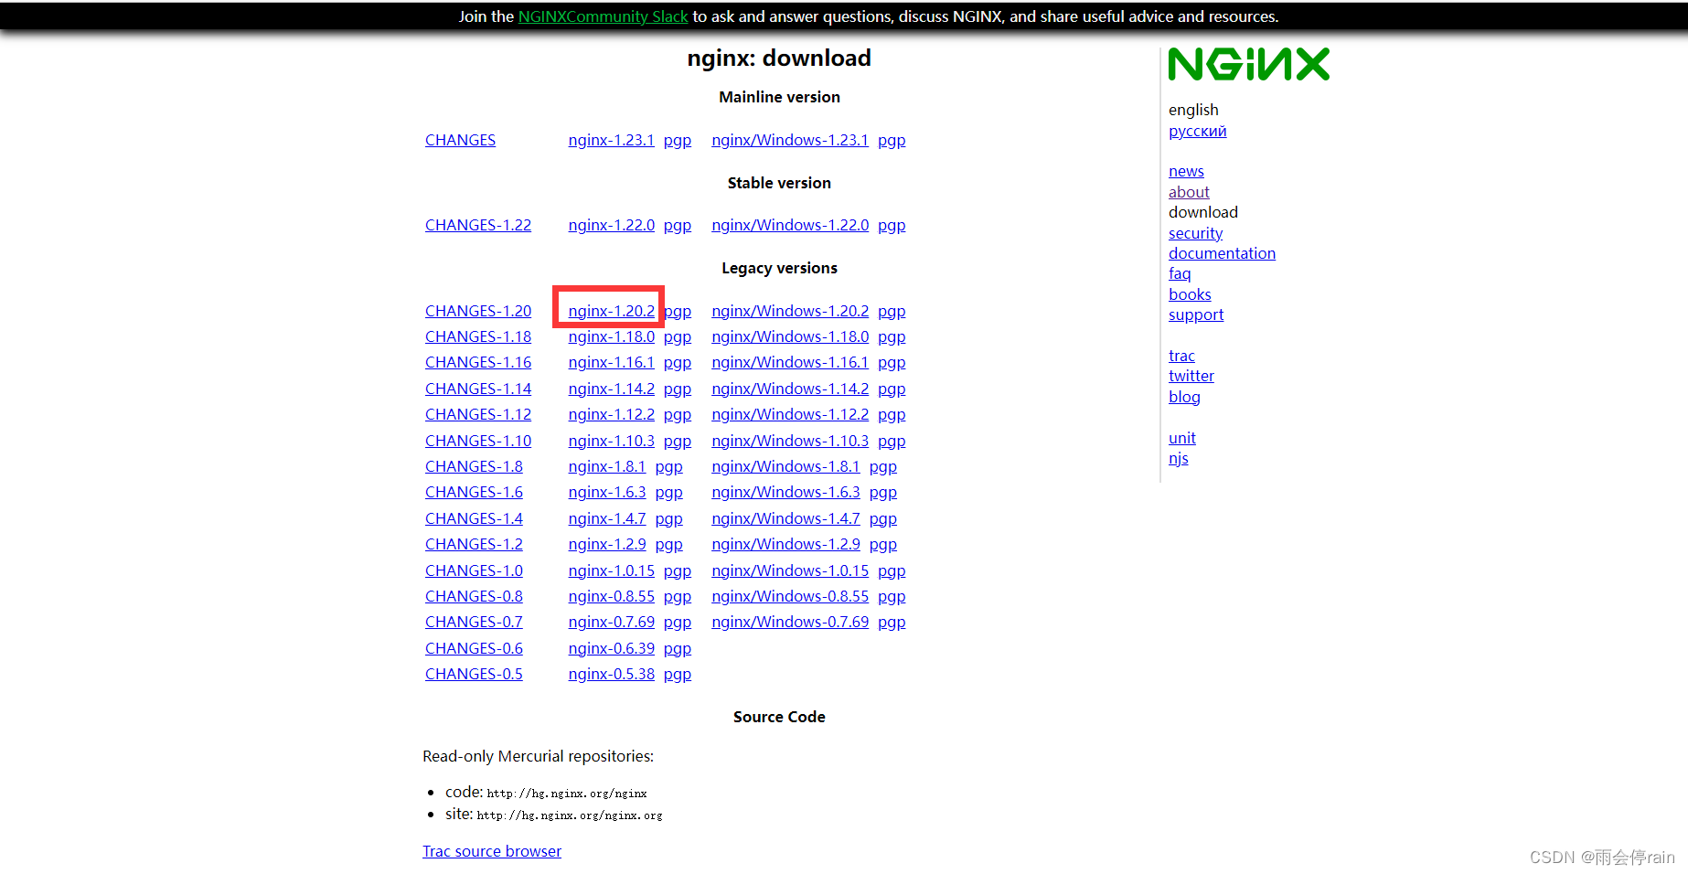The width and height of the screenshot is (1688, 874).
Task: Download nginx/Windows-0.8.55
Action: (790, 596)
